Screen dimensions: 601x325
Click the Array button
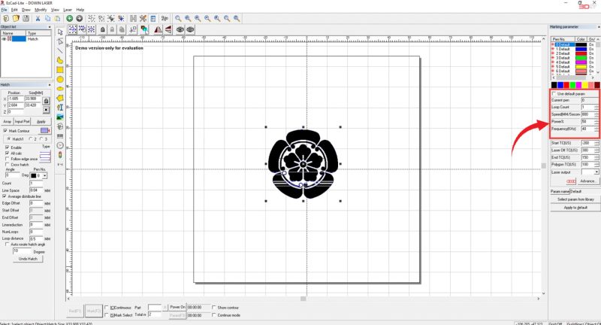click(8, 122)
